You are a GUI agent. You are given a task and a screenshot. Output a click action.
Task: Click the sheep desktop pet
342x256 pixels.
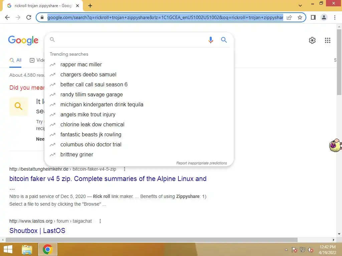pos(335,145)
